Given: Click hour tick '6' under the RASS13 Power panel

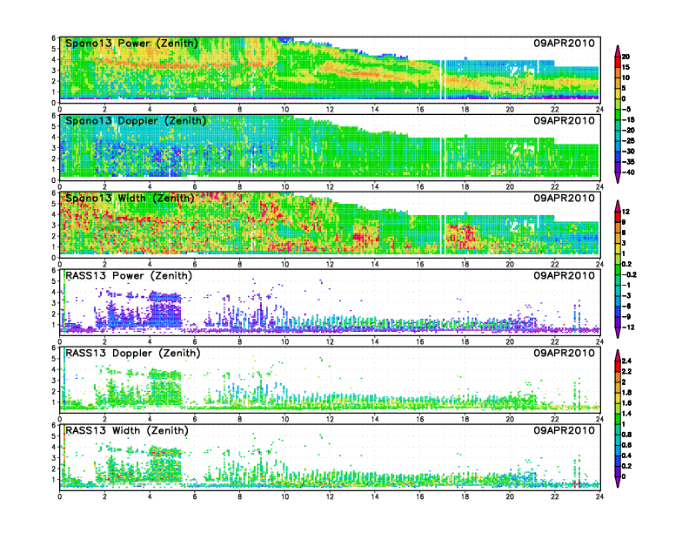Looking at the screenshot, I should [195, 341].
